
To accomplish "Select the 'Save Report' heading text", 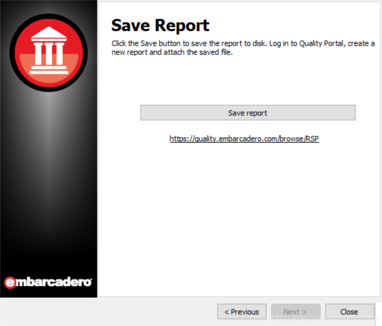I will tap(160, 25).
